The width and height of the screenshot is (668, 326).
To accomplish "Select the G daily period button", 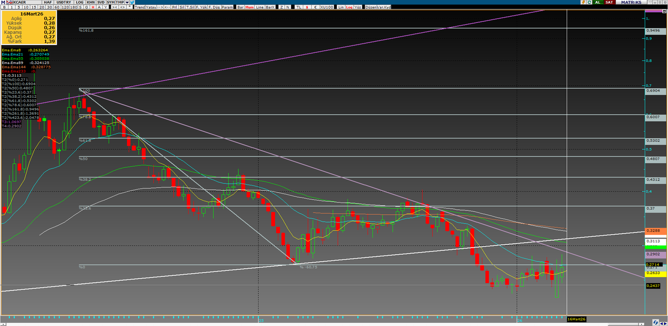I will (86, 7).
